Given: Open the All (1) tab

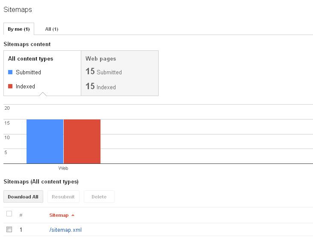Looking at the screenshot, I should tap(52, 29).
